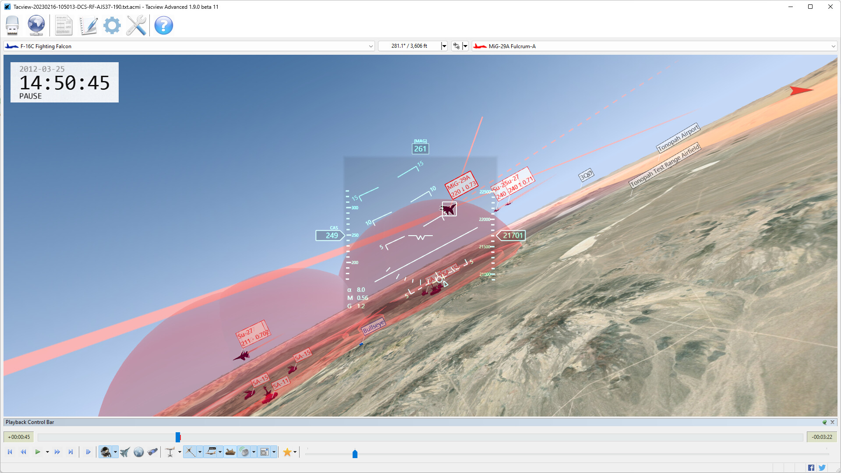
Task: Open a flight recording file
Action: tap(12, 25)
